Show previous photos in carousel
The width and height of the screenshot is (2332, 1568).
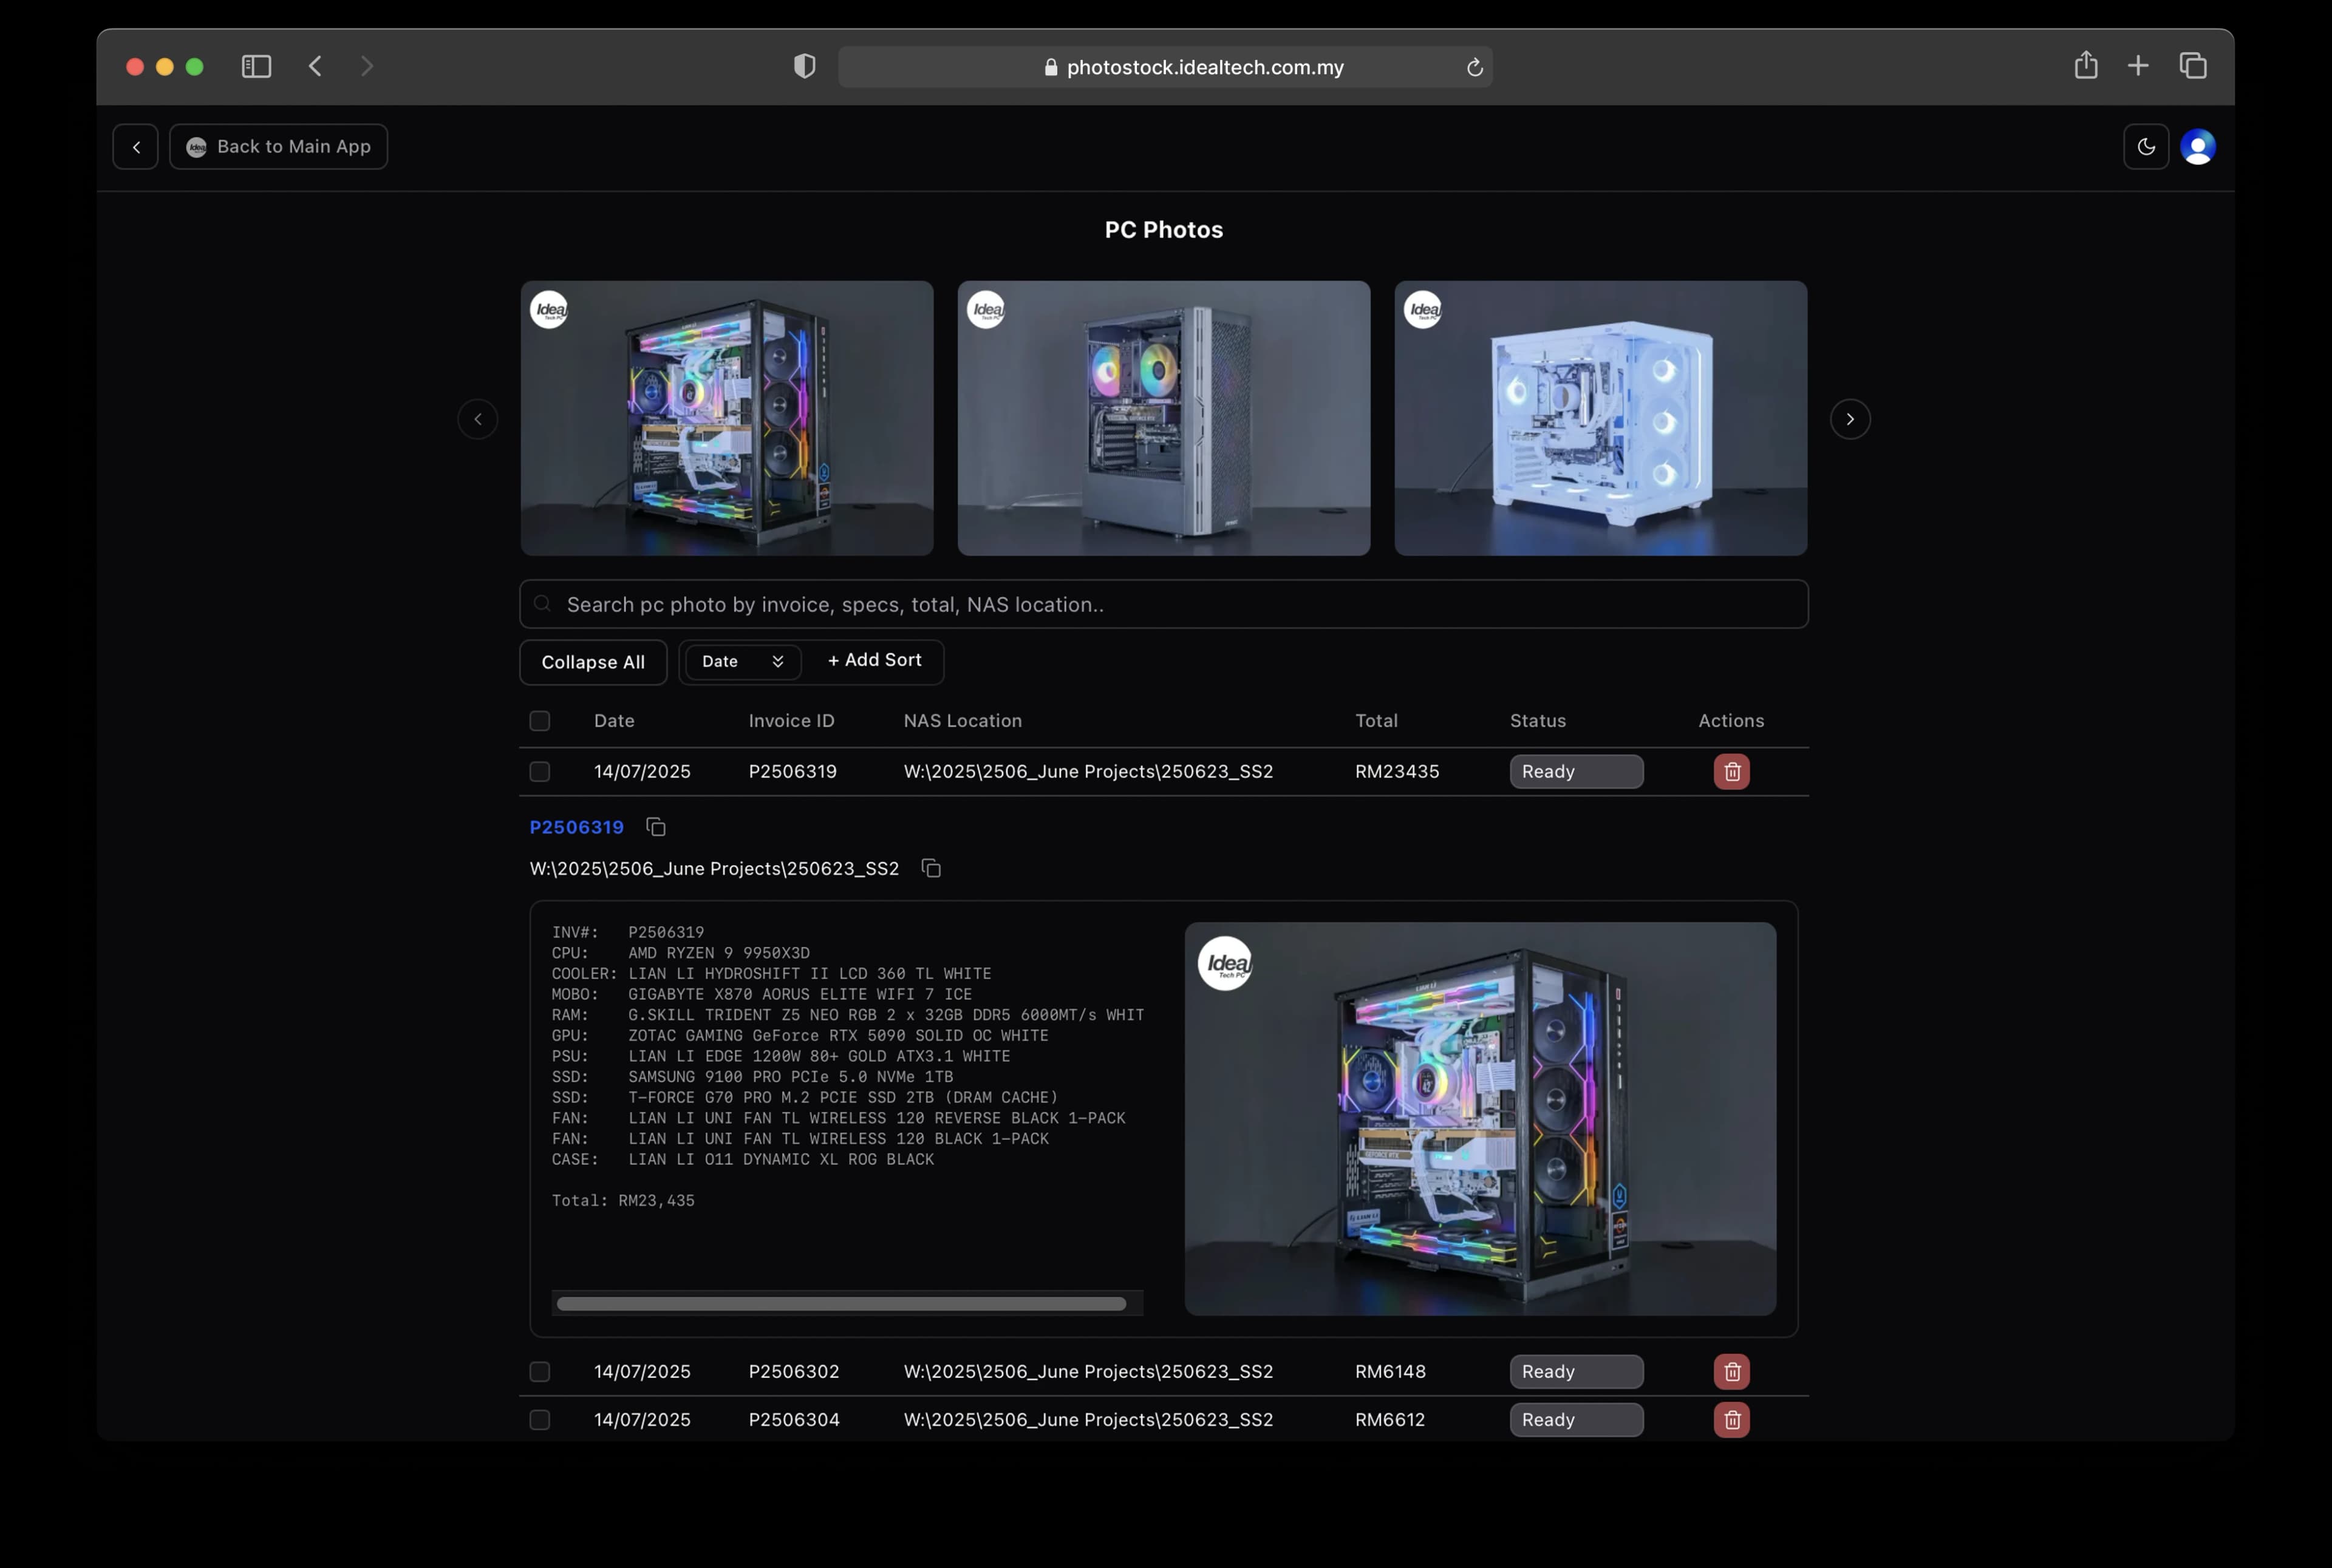coord(478,419)
